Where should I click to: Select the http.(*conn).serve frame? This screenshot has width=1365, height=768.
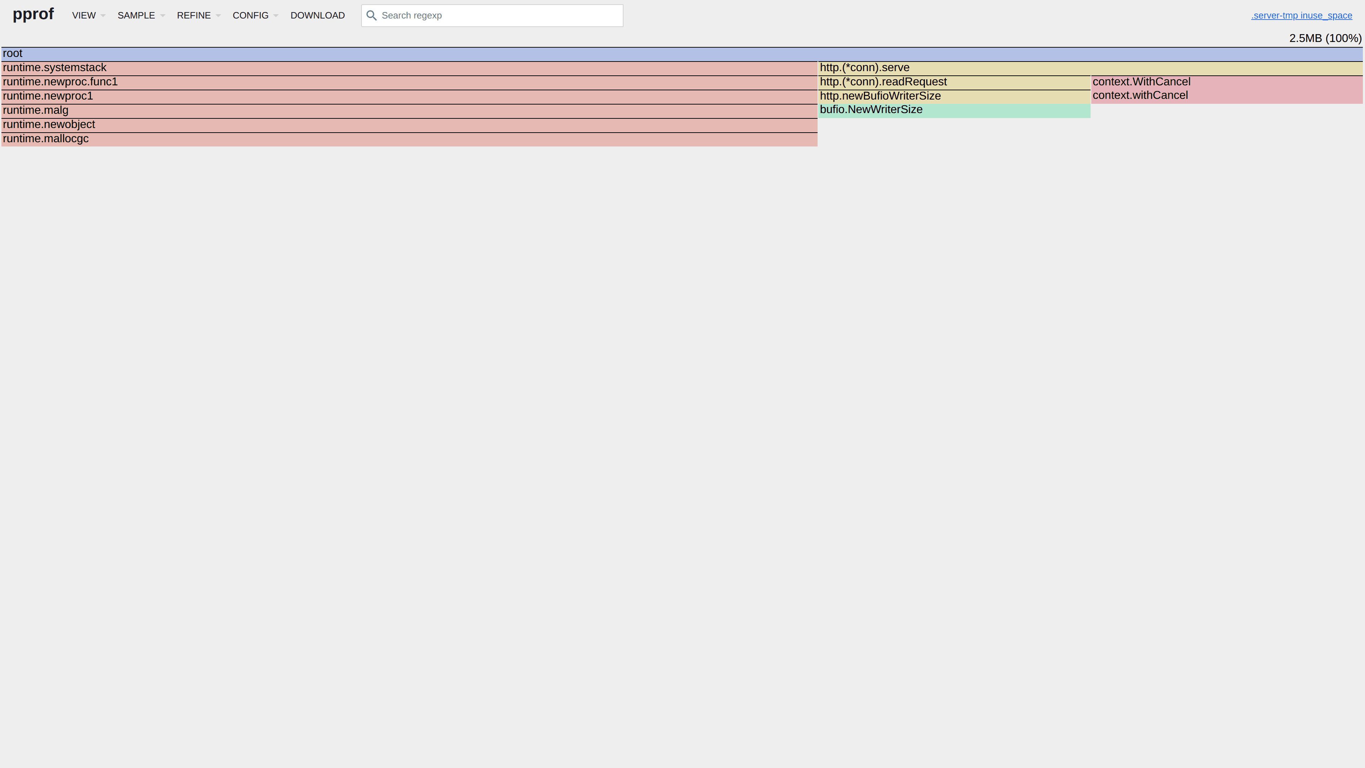1091,68
